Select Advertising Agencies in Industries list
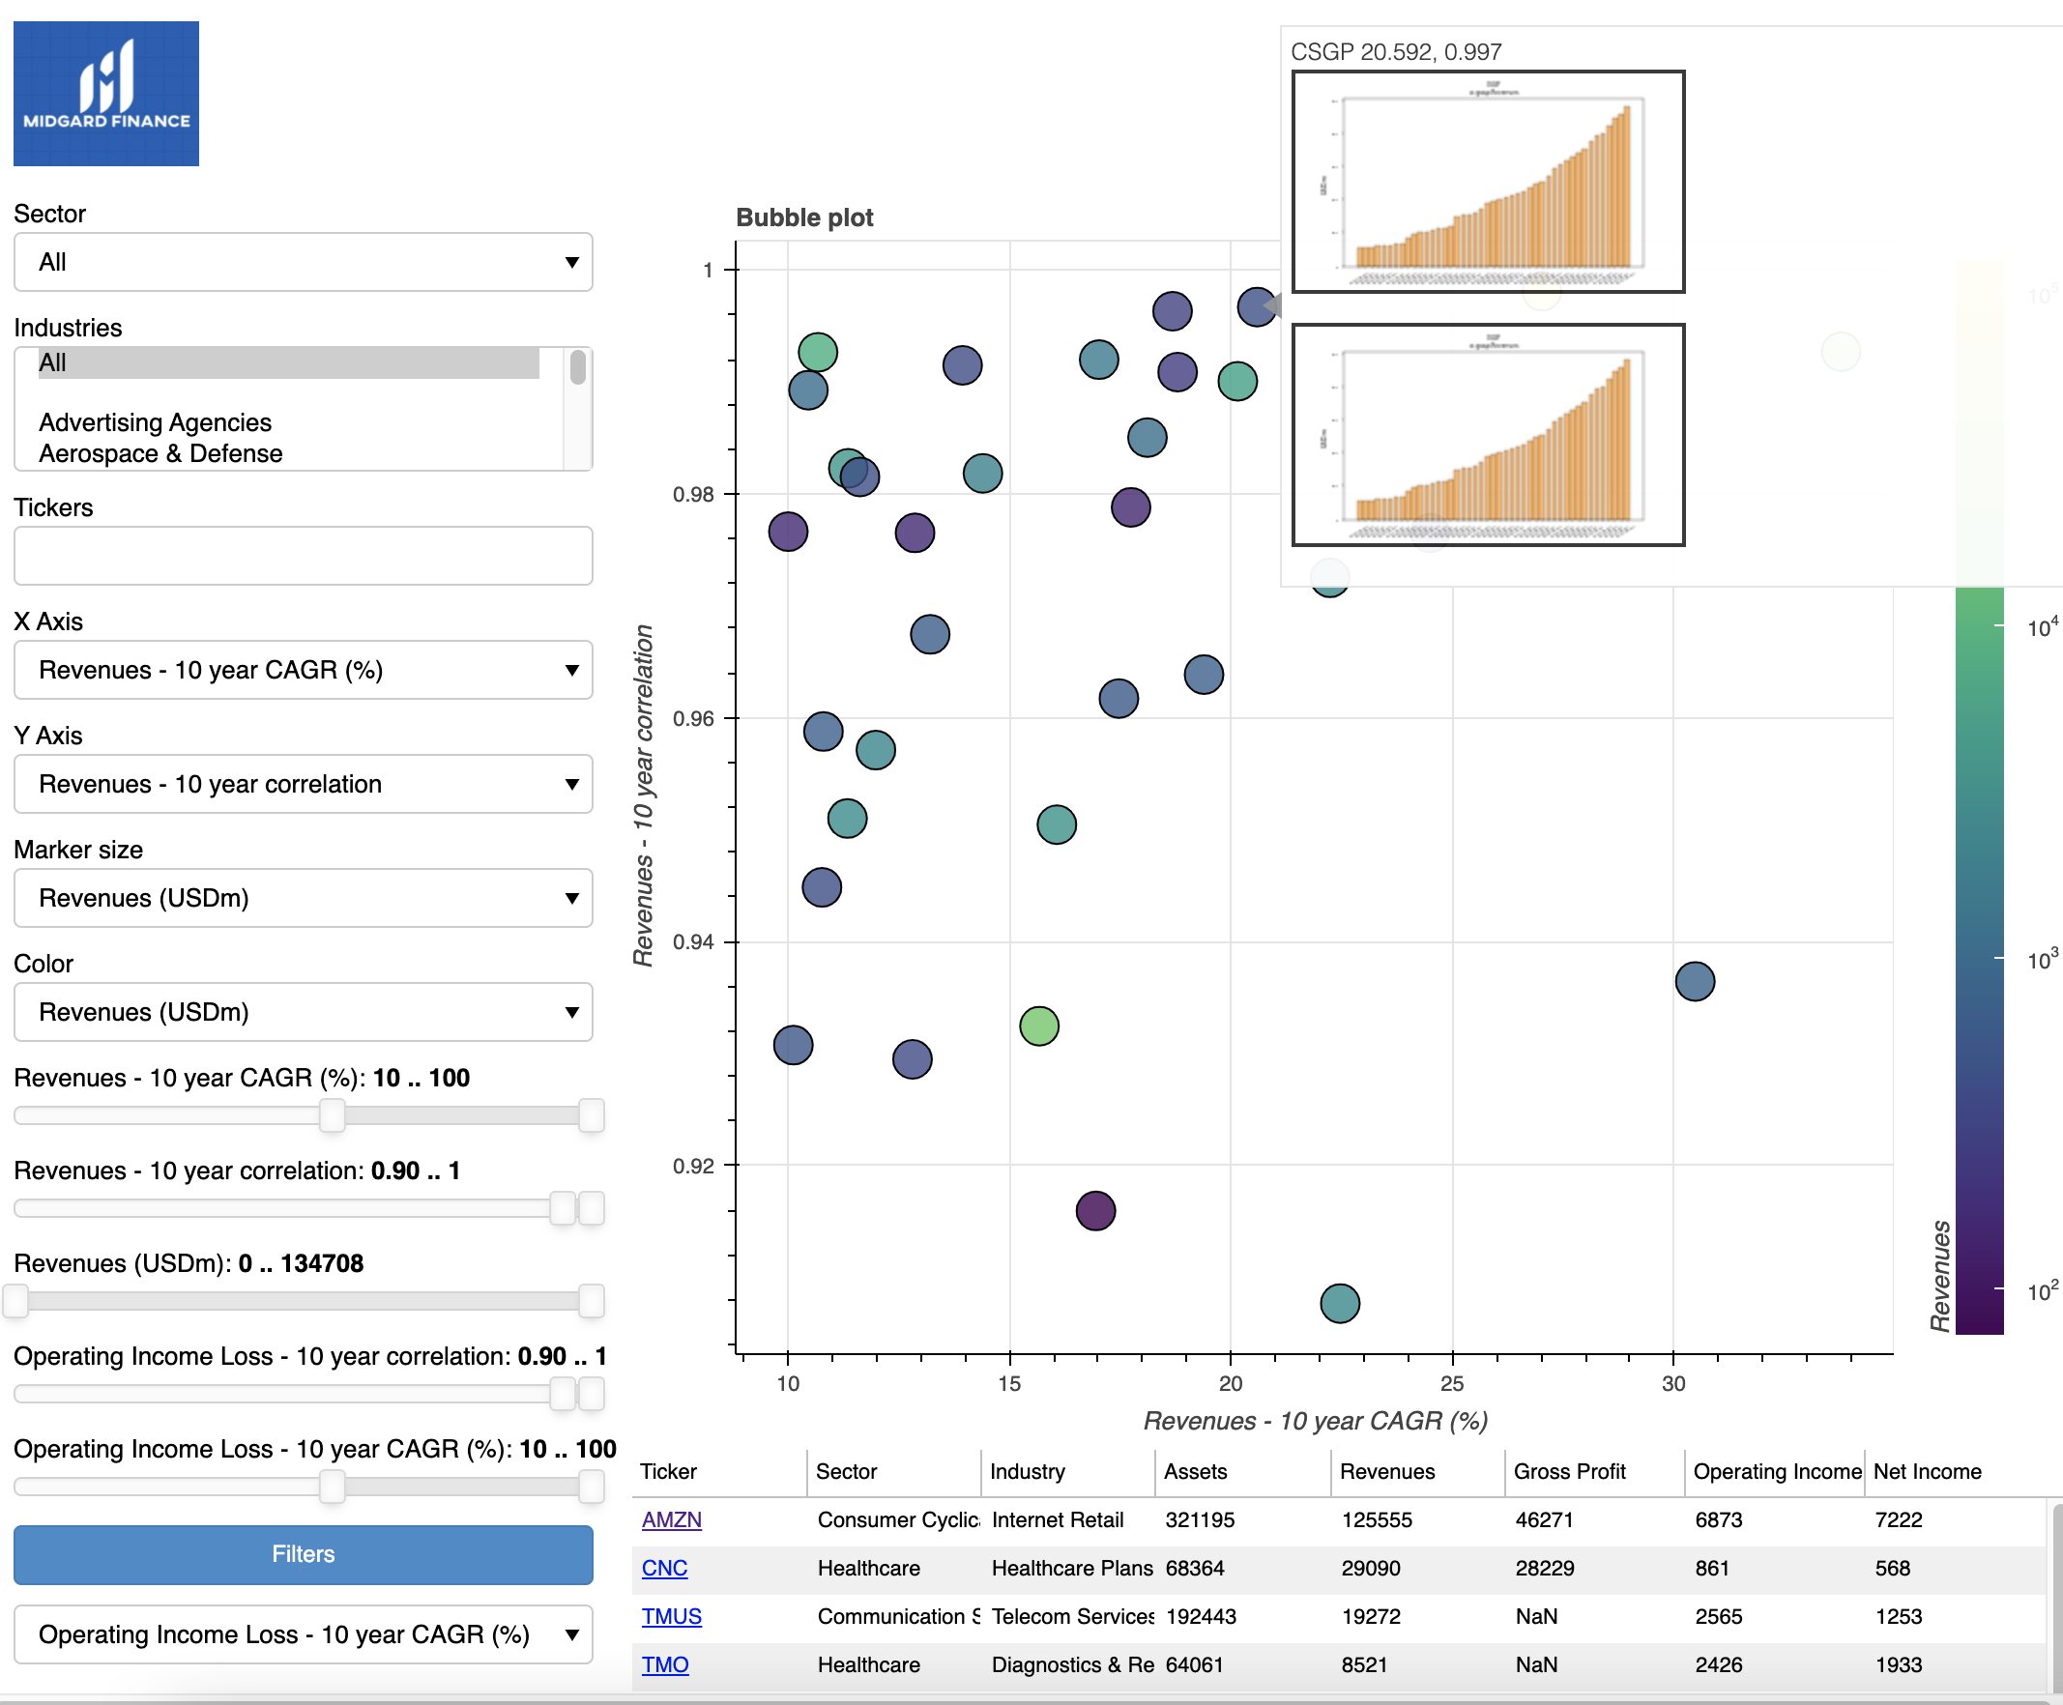This screenshot has width=2063, height=1705. point(156,422)
